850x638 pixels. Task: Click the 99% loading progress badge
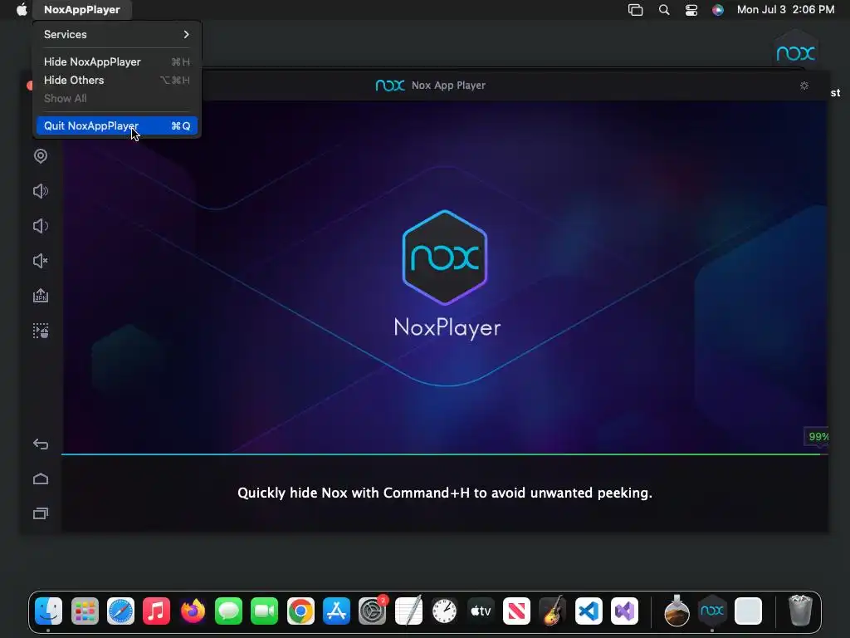coord(817,437)
